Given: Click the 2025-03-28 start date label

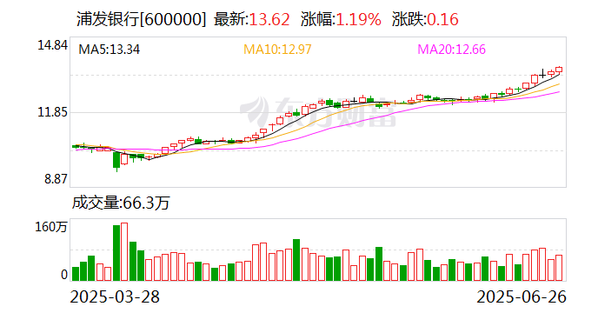Looking at the screenshot, I should 115,296.
